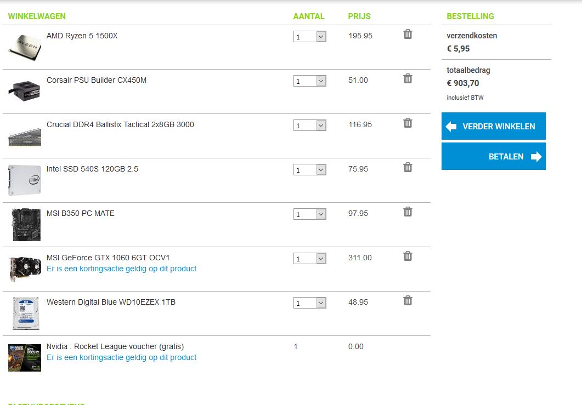Image resolution: width=582 pixels, height=405 pixels.
Task: Click AMD Ryzen processor thumbnail
Action: pos(25,47)
